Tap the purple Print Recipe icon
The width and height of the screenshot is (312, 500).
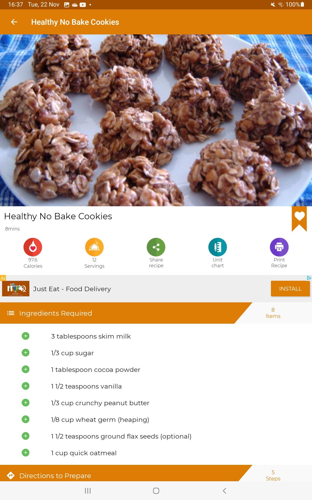pos(279,247)
